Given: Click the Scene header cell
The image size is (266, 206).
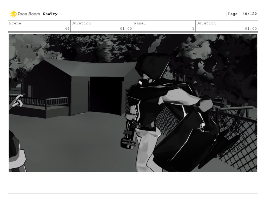Looking at the screenshot, I should click(x=15, y=23).
